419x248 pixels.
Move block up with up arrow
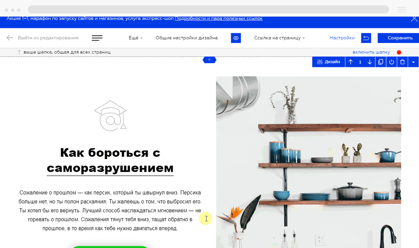click(x=351, y=62)
